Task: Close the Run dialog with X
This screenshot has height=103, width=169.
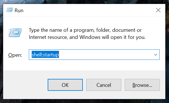Action: [158, 10]
